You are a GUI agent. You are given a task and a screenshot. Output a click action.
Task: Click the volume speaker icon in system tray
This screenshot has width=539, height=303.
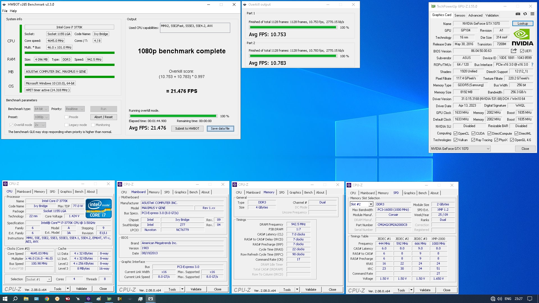[500, 299]
